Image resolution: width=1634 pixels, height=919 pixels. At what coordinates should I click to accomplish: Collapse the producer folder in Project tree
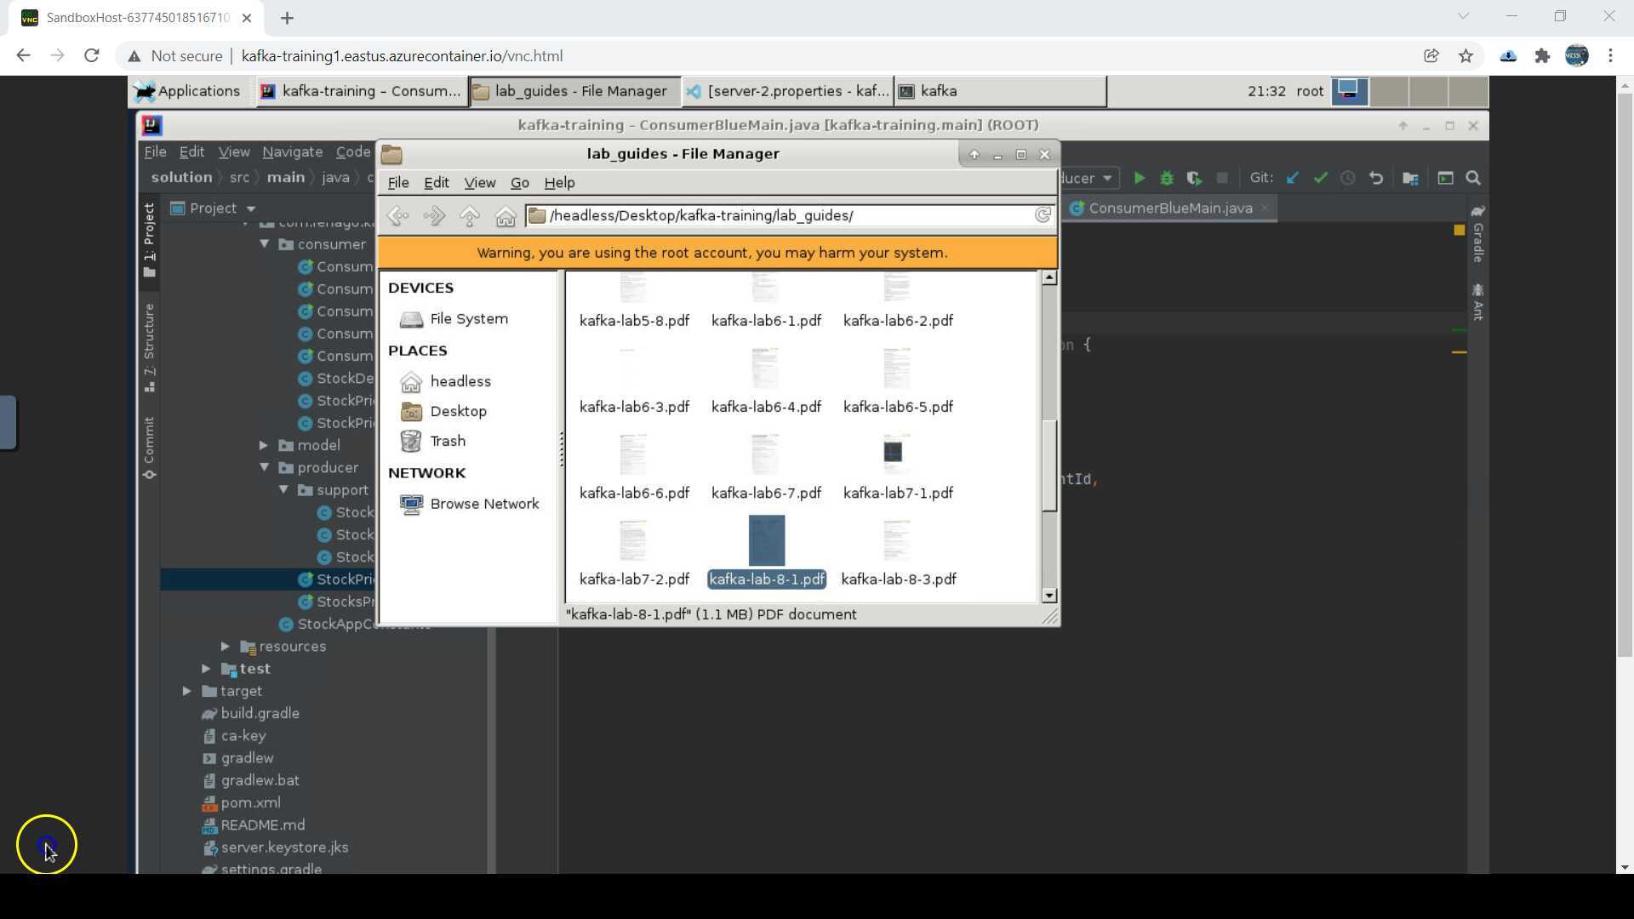click(265, 467)
